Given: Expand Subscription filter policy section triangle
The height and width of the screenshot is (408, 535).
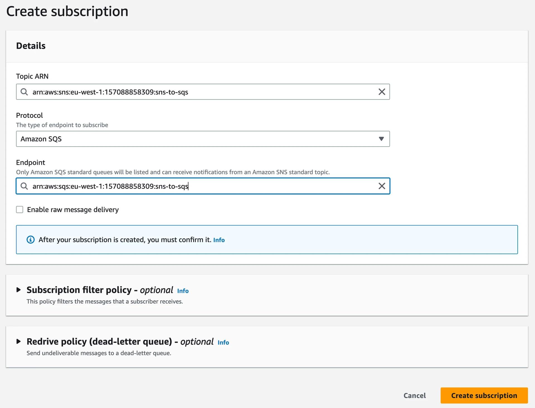Looking at the screenshot, I should (x=18, y=290).
